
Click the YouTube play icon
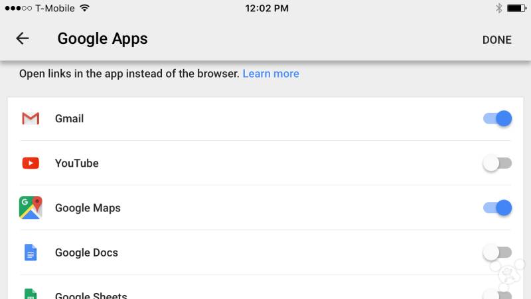[31, 163]
